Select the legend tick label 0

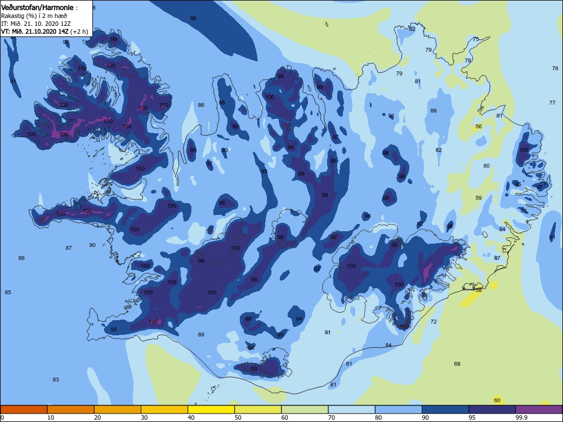pos(2,417)
